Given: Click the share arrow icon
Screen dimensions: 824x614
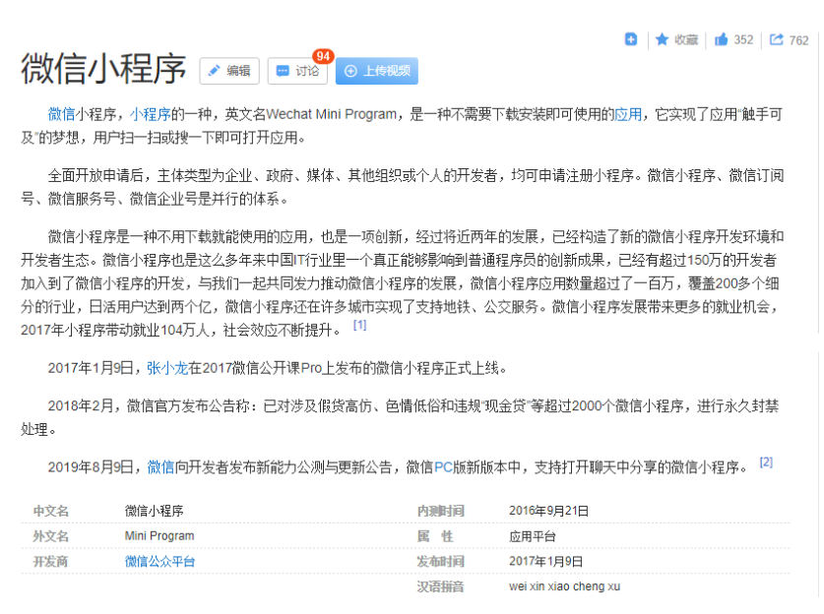Looking at the screenshot, I should point(776,39).
